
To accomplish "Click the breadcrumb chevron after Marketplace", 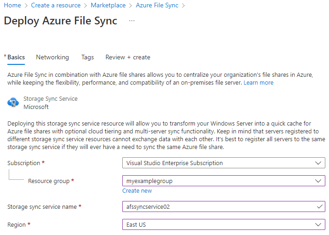I will [131, 6].
